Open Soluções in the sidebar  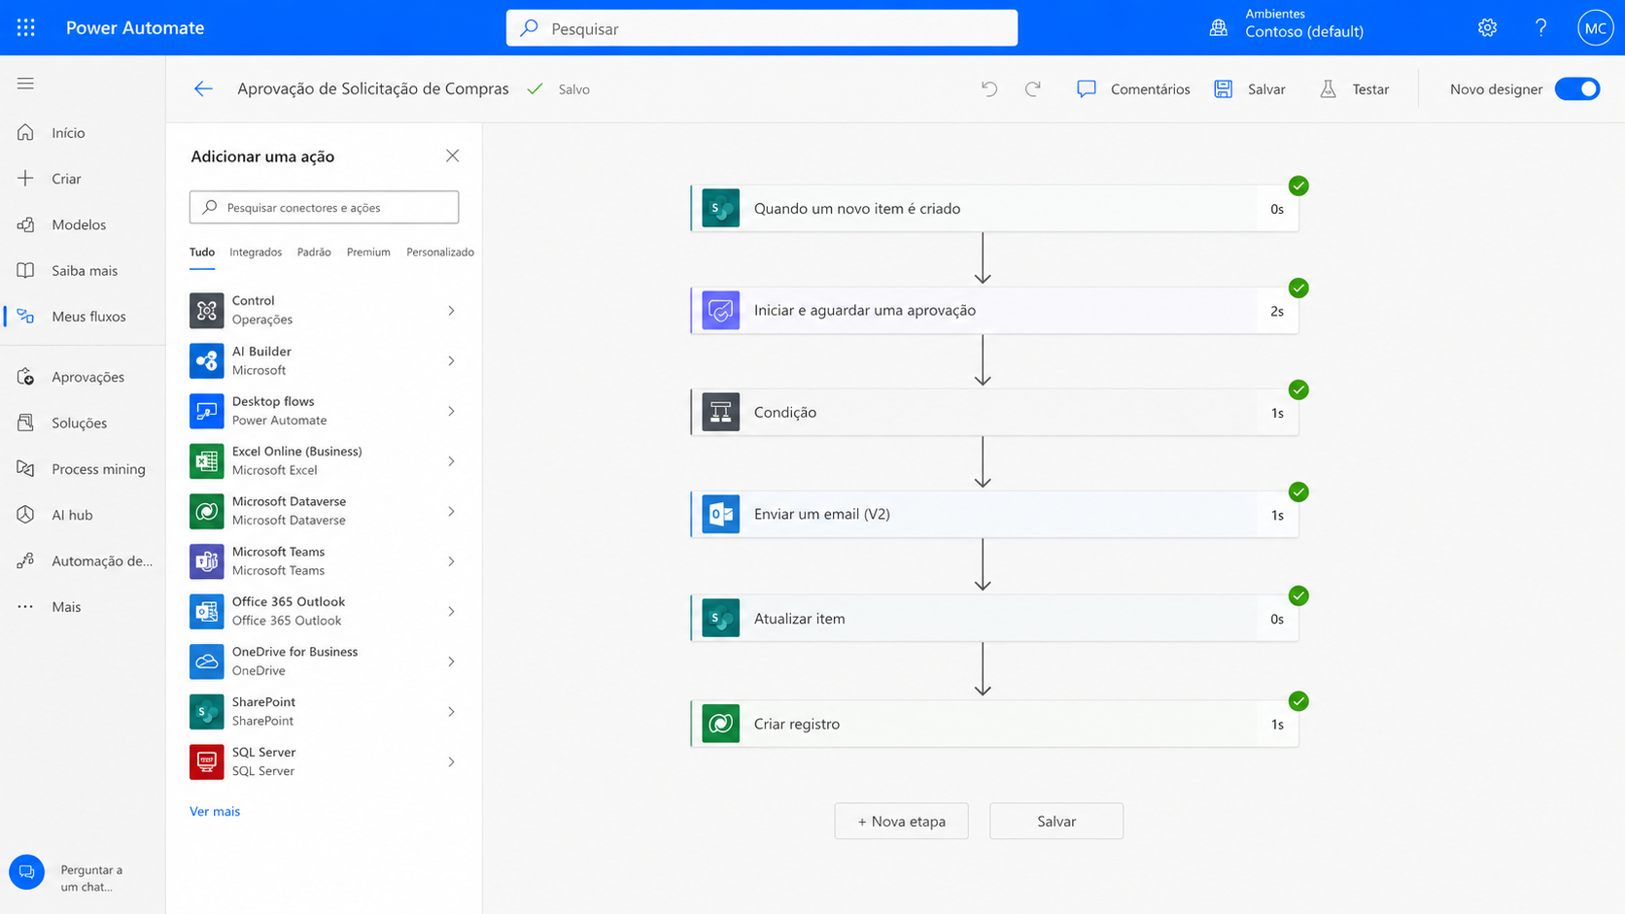[84, 423]
